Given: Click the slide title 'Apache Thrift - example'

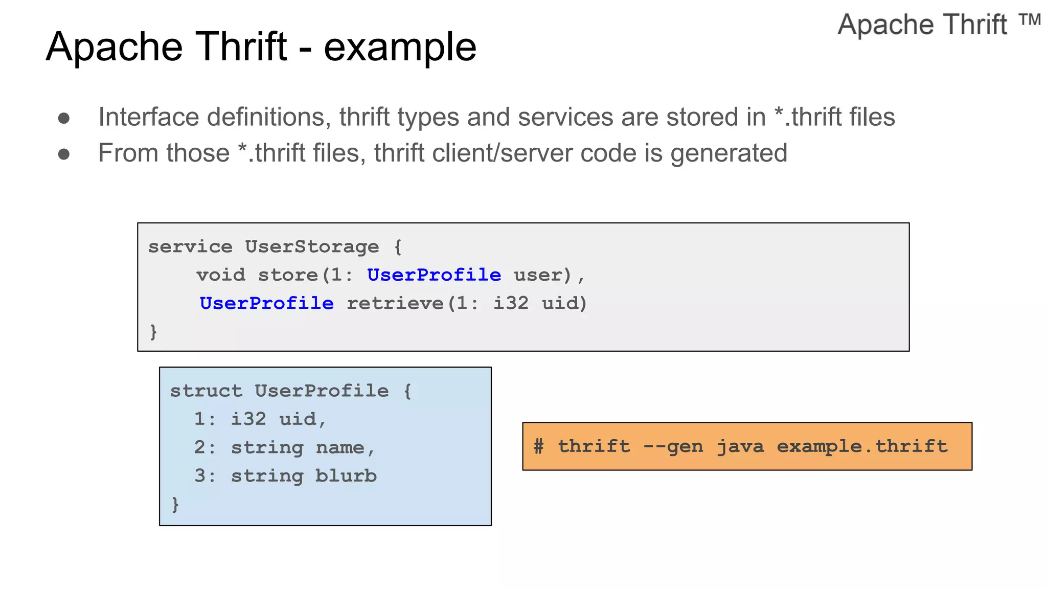Looking at the screenshot, I should click(x=261, y=47).
